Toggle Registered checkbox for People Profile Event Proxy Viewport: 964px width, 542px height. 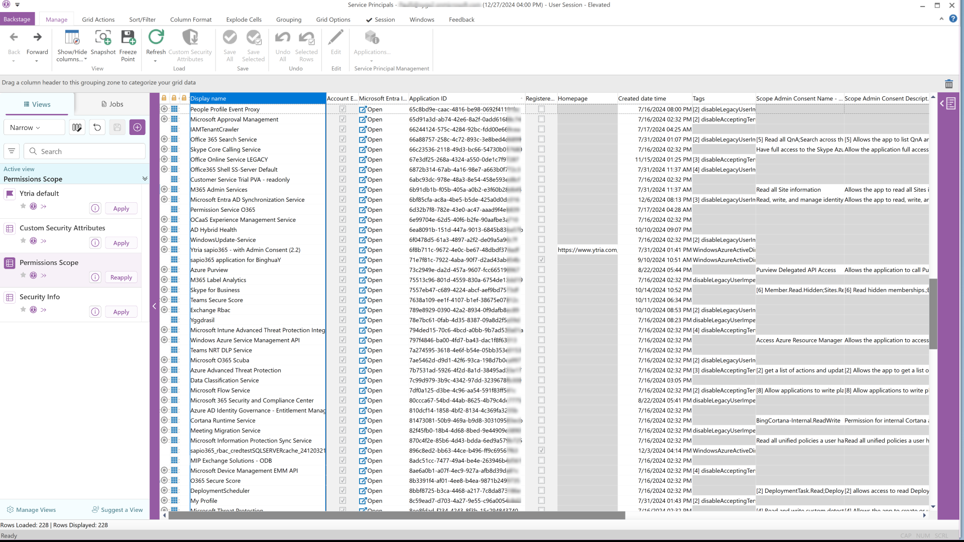[541, 109]
